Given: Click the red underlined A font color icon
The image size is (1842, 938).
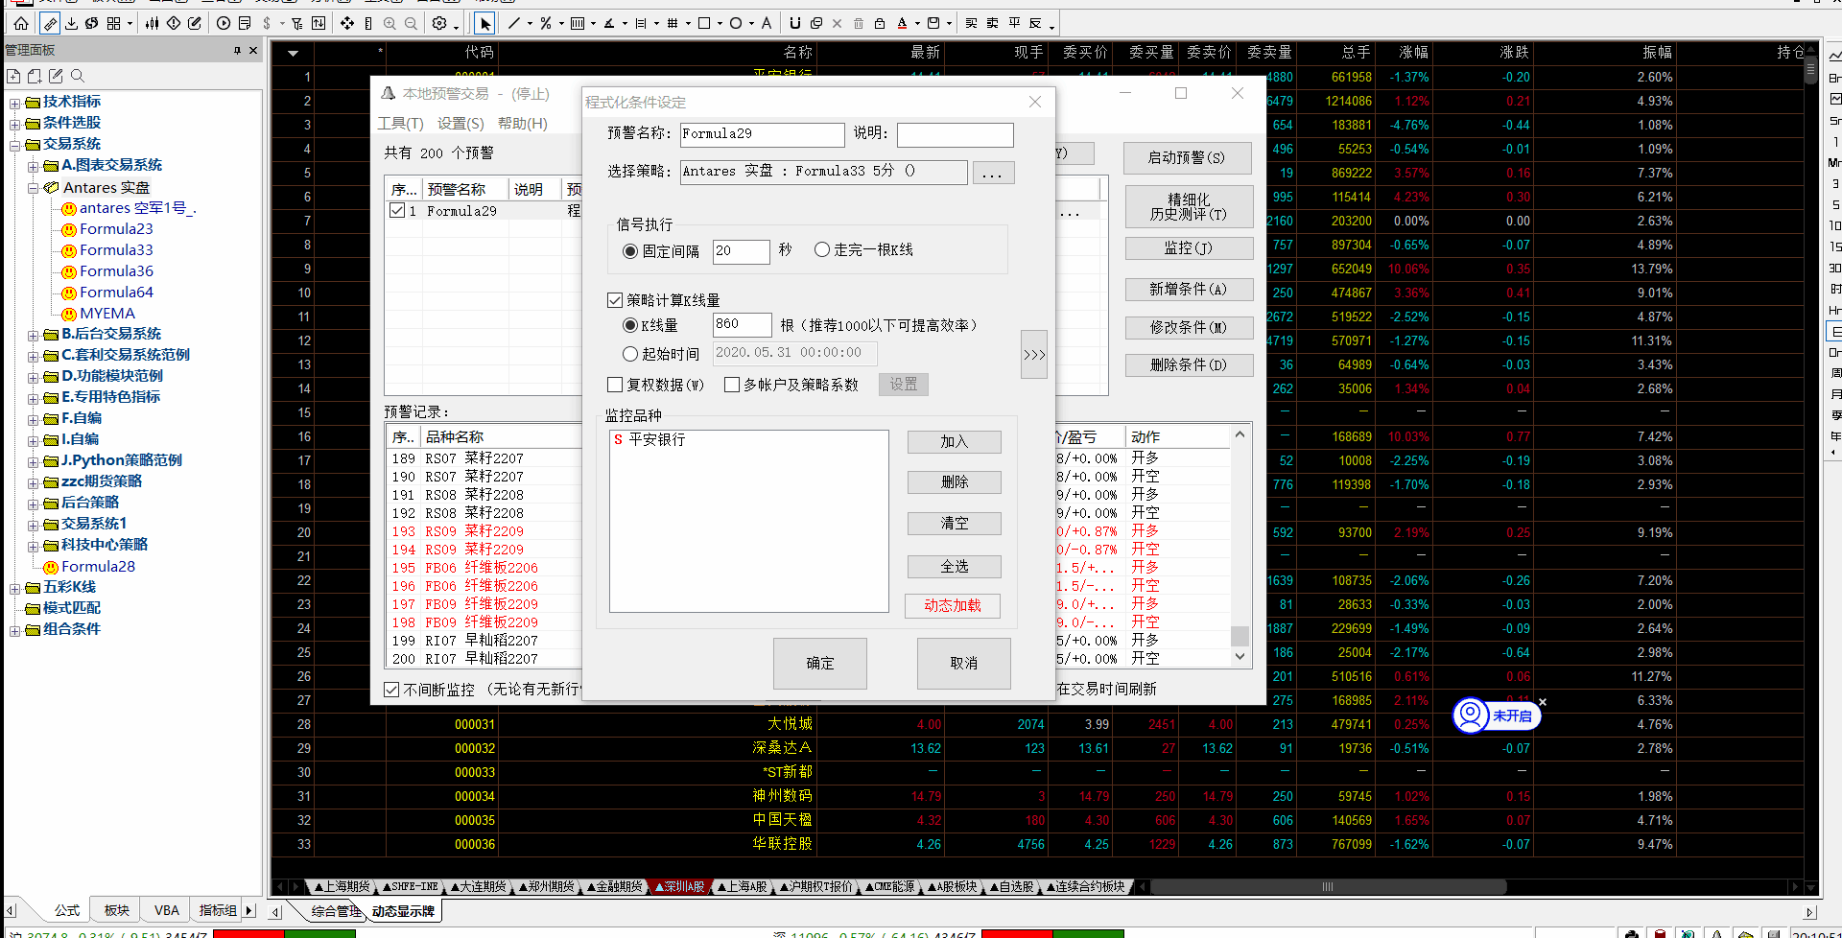Looking at the screenshot, I should pos(902,23).
